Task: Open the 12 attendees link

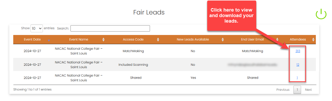Action: (298, 64)
